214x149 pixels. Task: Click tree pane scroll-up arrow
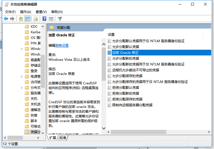tap(43, 26)
